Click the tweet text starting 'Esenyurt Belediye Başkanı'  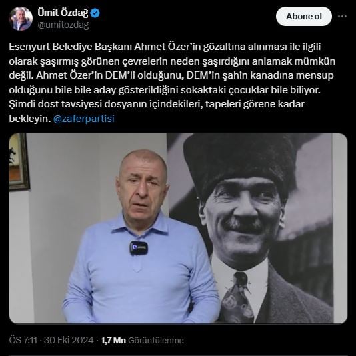pyautogui.click(x=172, y=83)
